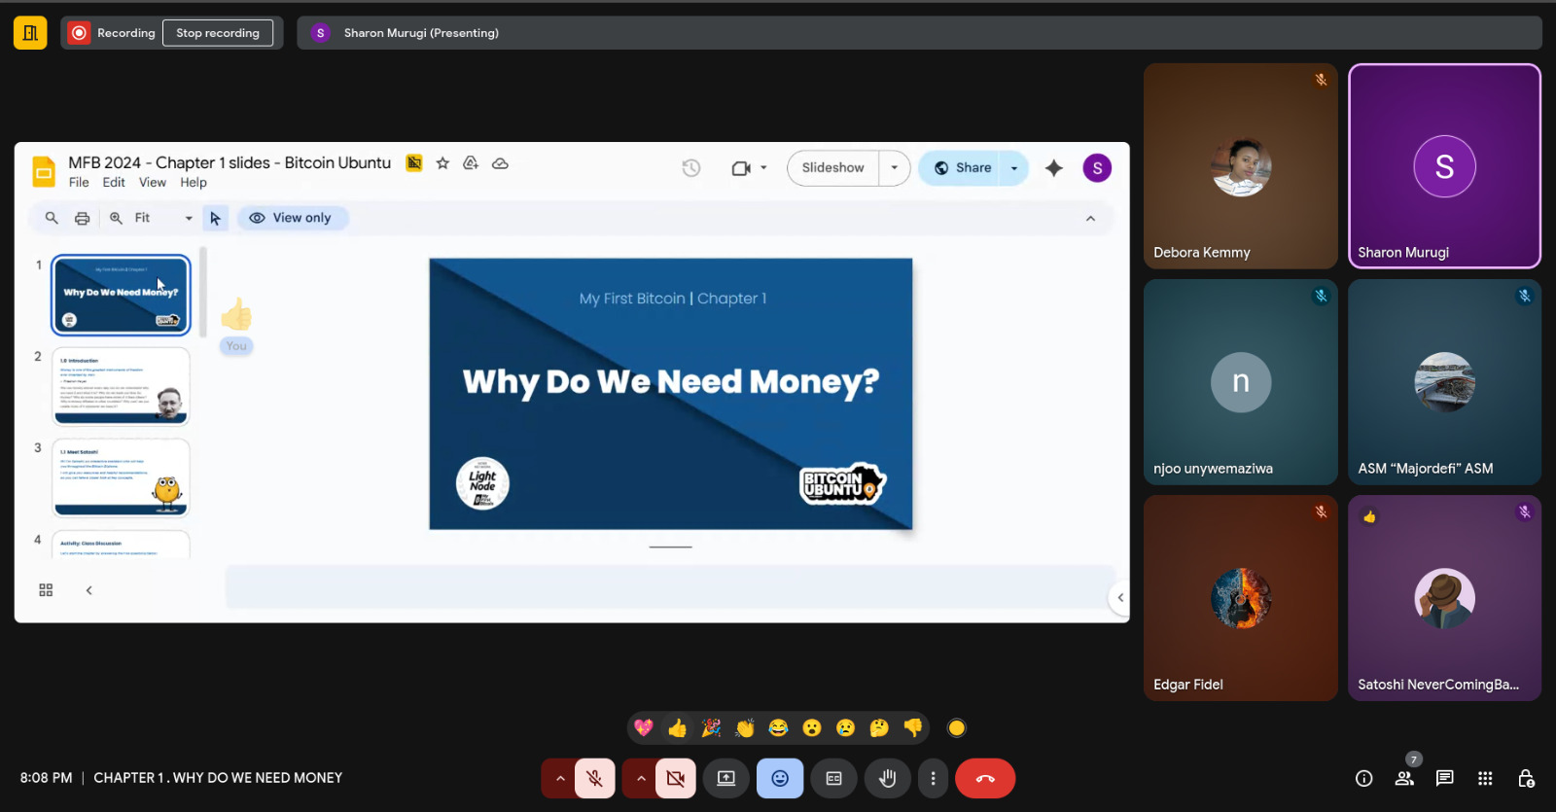Image resolution: width=1556 pixels, height=812 pixels.
Task: Toggle the camera off button
Action: click(x=675, y=778)
